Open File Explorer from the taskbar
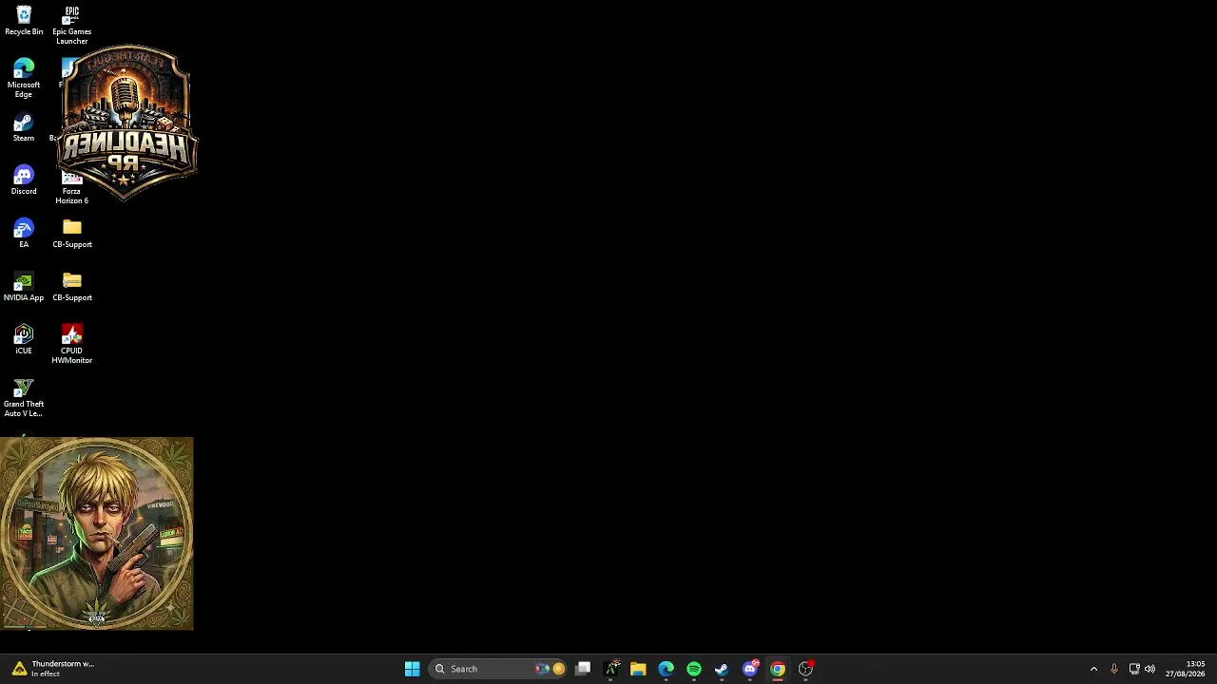Screen dimensions: 1217x684 coord(638,669)
